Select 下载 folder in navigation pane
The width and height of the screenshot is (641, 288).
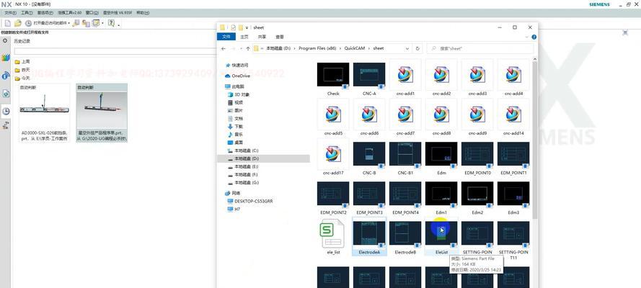[235, 127]
